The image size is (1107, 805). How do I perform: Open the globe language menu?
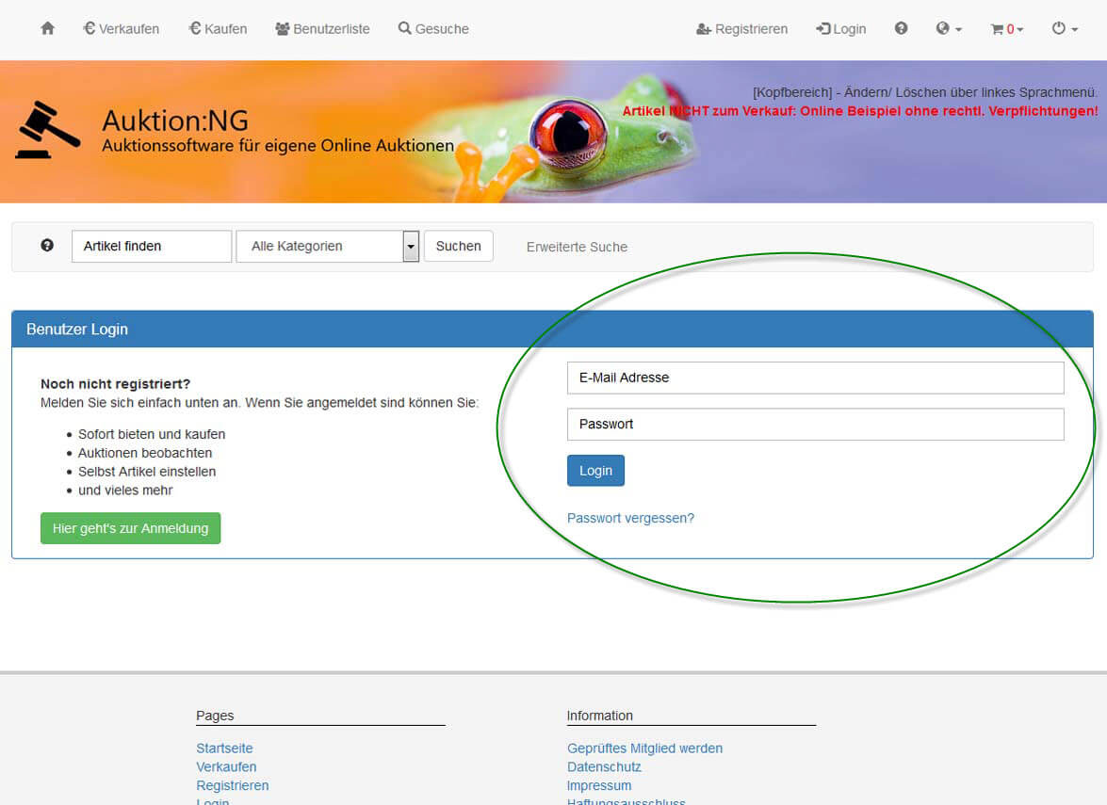click(948, 29)
